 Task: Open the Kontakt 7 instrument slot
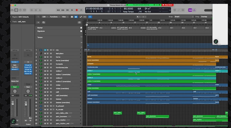pos(15,62)
